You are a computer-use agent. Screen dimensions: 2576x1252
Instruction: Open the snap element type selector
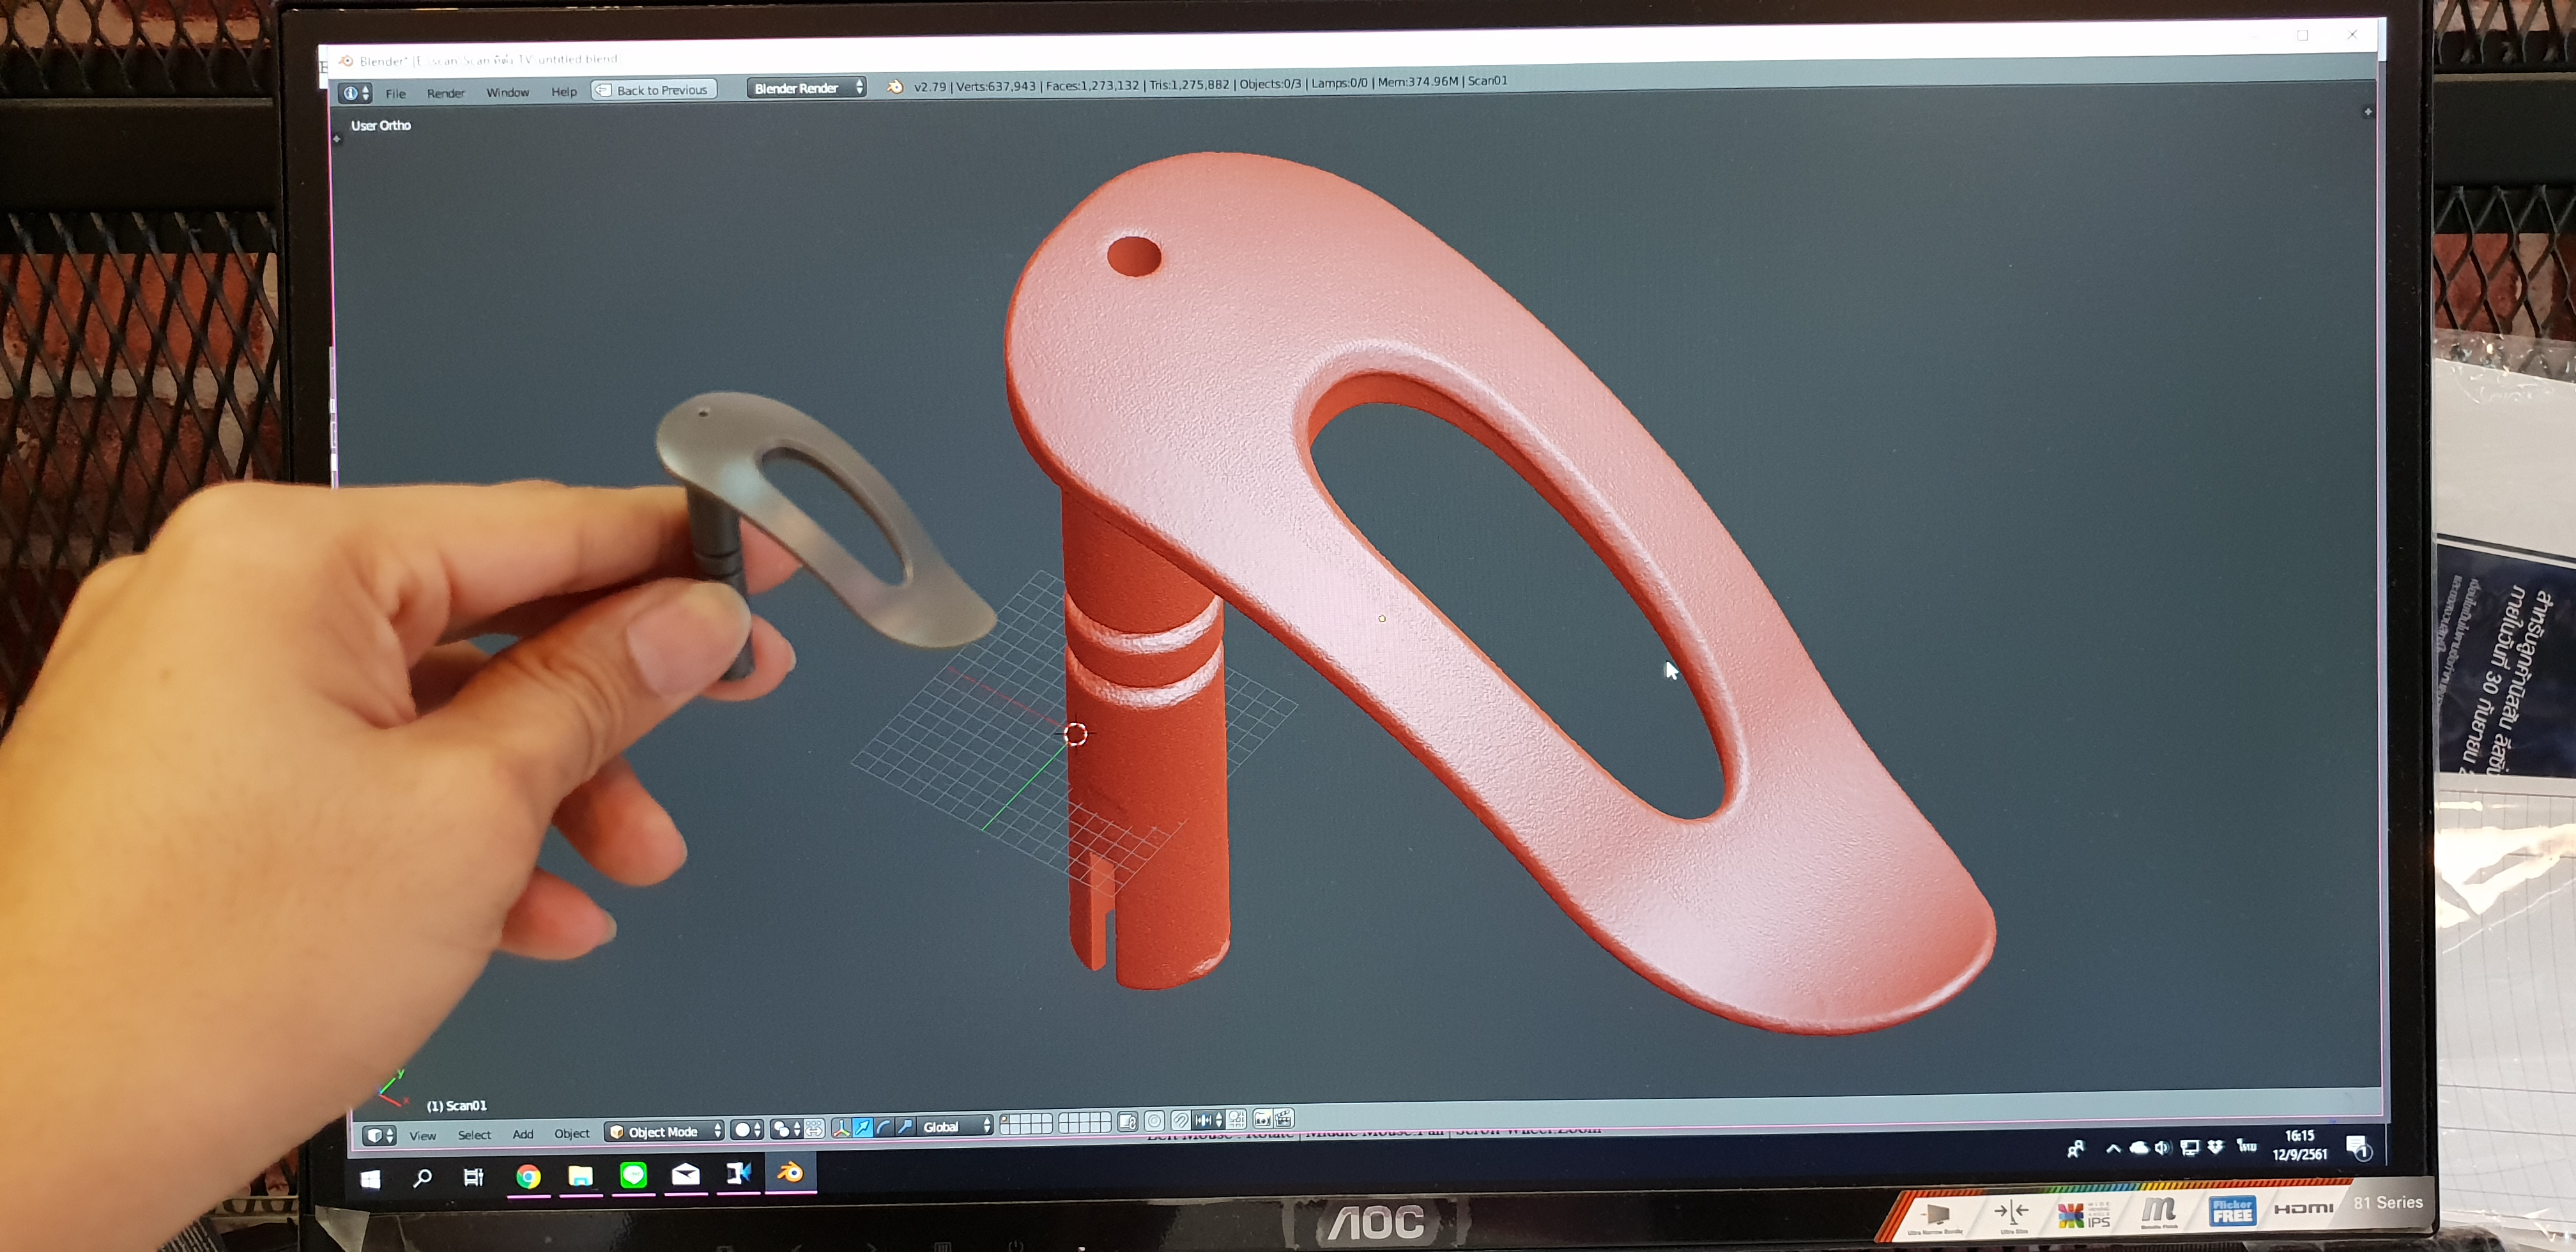pyautogui.click(x=1209, y=1120)
